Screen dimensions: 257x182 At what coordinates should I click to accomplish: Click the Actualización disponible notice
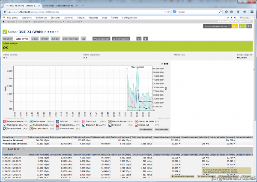[182, 176]
